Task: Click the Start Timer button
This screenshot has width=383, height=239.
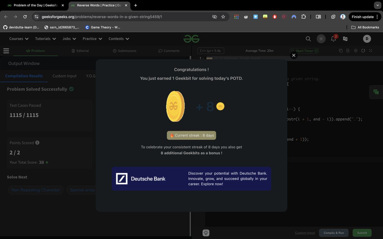Action: point(304,51)
